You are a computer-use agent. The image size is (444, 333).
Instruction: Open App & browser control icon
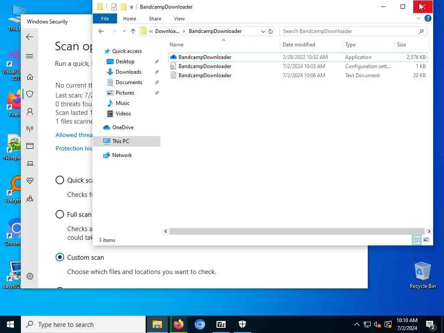30,146
